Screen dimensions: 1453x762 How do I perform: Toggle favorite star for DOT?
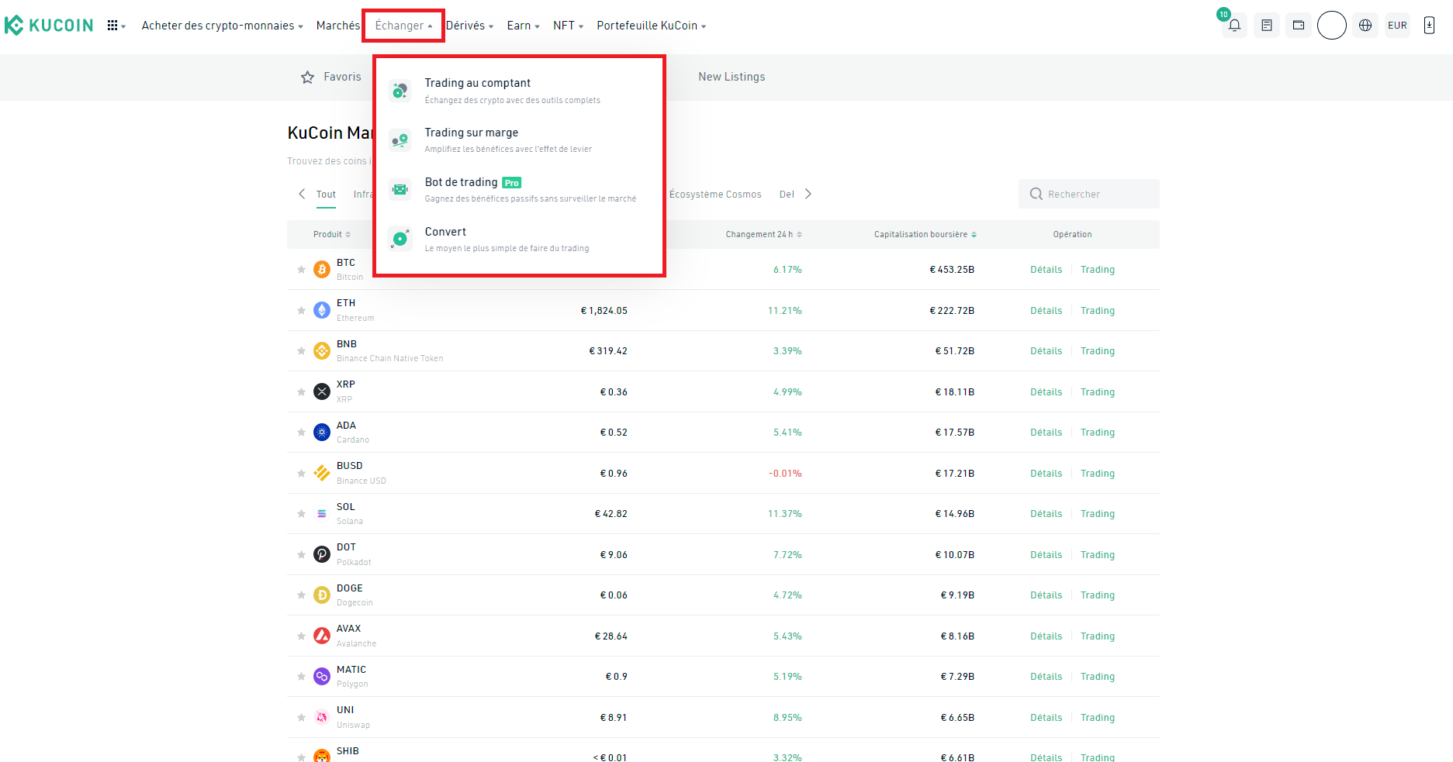(x=301, y=554)
